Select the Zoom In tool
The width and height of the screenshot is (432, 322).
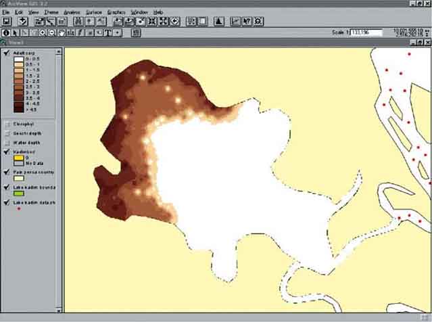click(x=43, y=32)
